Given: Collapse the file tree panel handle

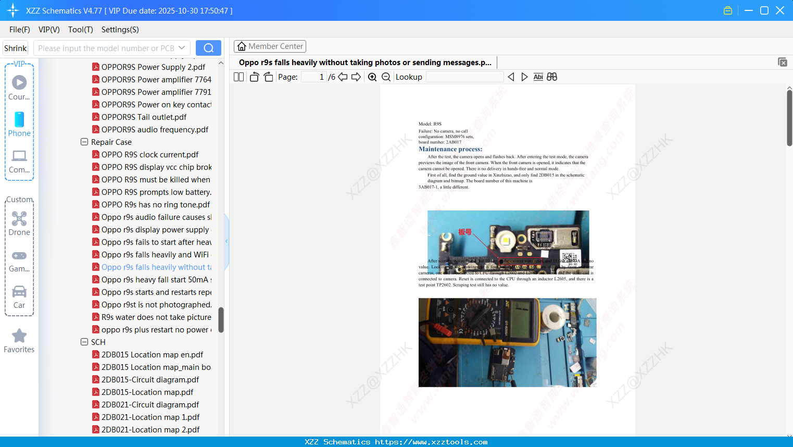Looking at the screenshot, I should point(226,241).
